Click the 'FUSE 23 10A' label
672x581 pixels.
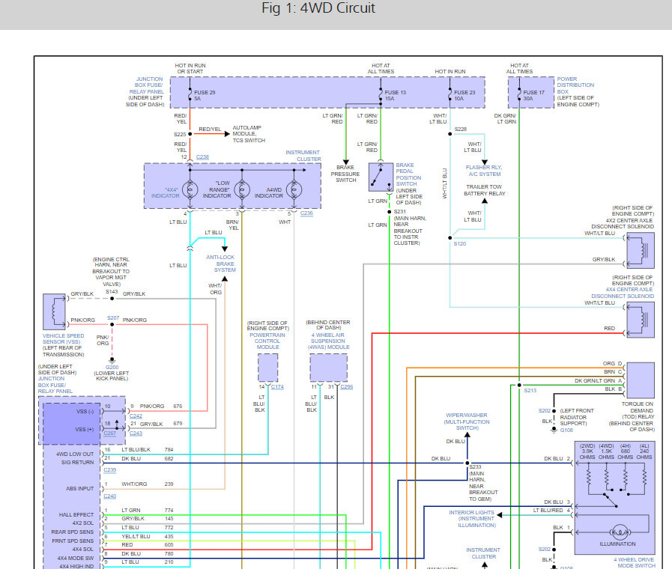[464, 96]
